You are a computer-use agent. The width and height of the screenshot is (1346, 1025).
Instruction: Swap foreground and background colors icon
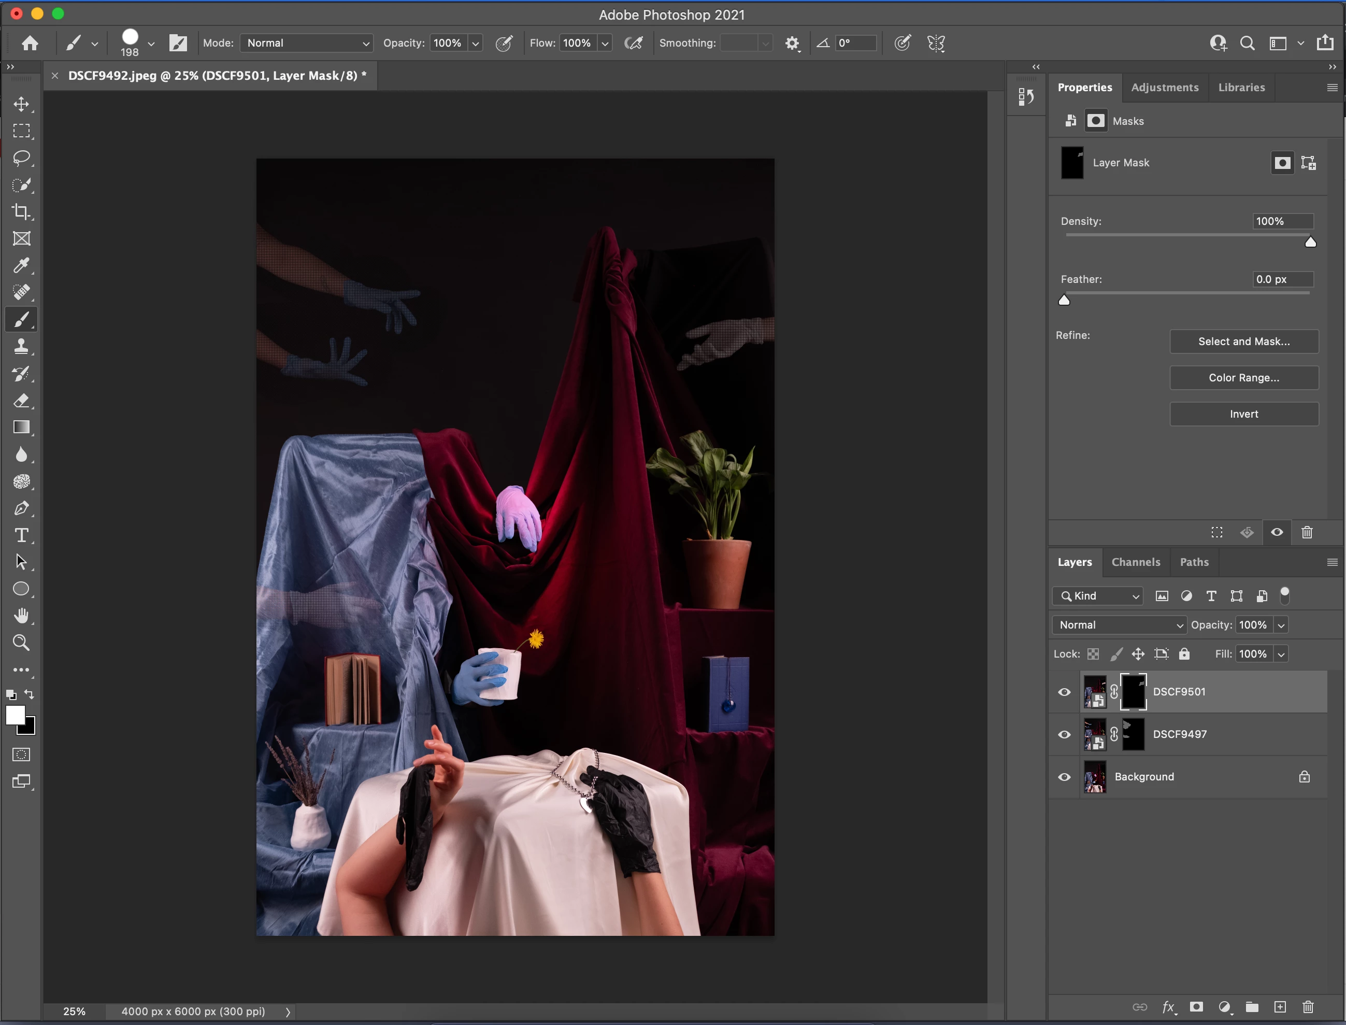pos(30,694)
